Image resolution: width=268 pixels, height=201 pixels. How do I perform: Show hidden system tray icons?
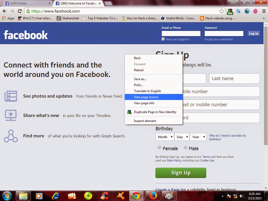coord(222,196)
